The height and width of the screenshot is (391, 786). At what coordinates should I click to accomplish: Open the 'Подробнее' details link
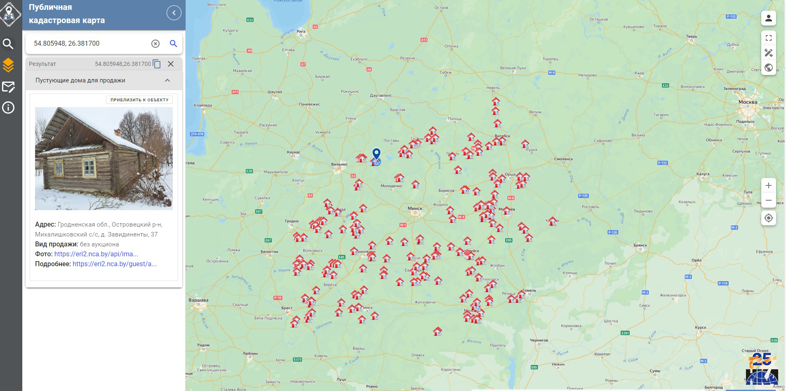[x=115, y=264]
